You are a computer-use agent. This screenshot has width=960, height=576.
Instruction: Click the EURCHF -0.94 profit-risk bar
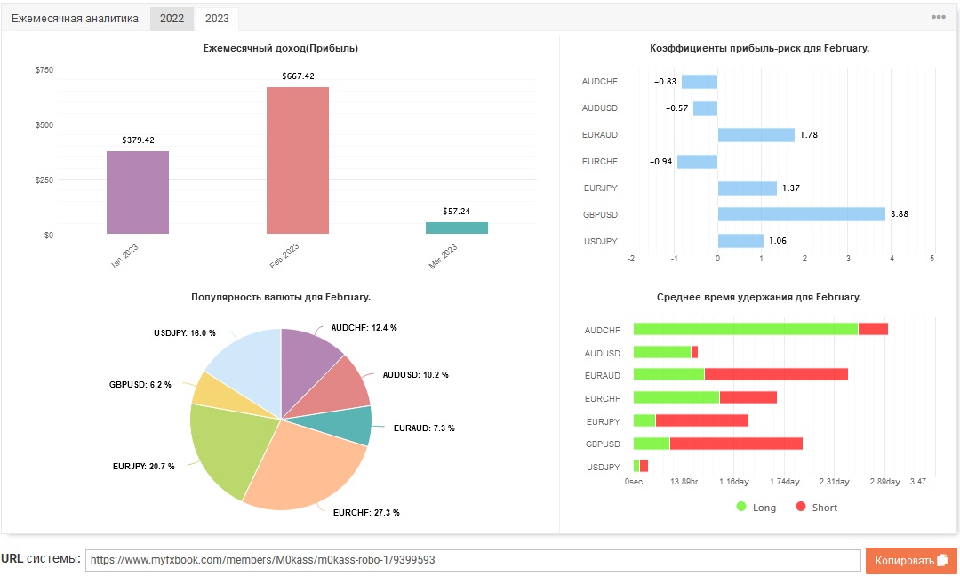click(x=698, y=162)
